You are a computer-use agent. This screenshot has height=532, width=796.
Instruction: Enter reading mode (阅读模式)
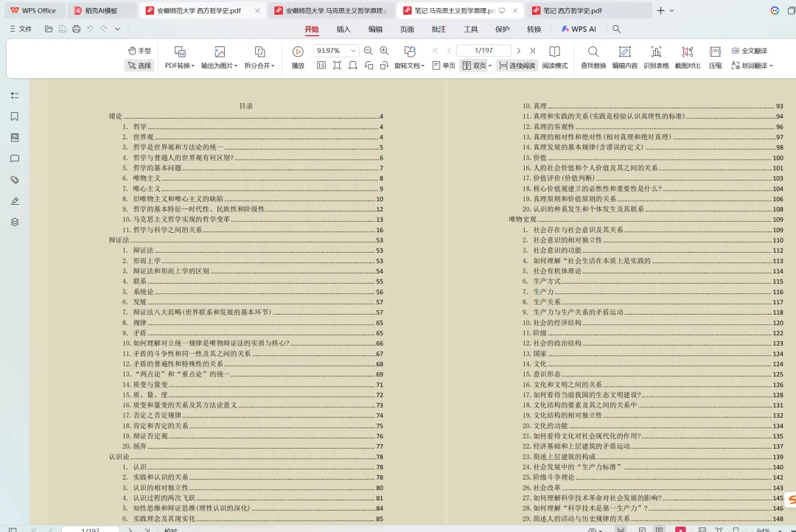click(554, 58)
